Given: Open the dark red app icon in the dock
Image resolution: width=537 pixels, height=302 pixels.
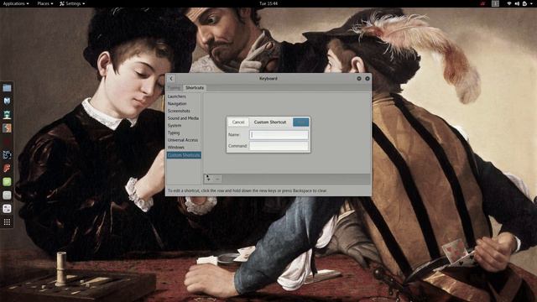Looking at the screenshot, I should tap(7, 142).
